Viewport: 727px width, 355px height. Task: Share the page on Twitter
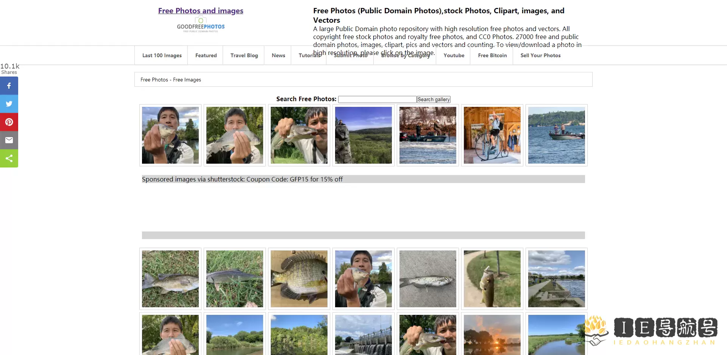point(9,104)
